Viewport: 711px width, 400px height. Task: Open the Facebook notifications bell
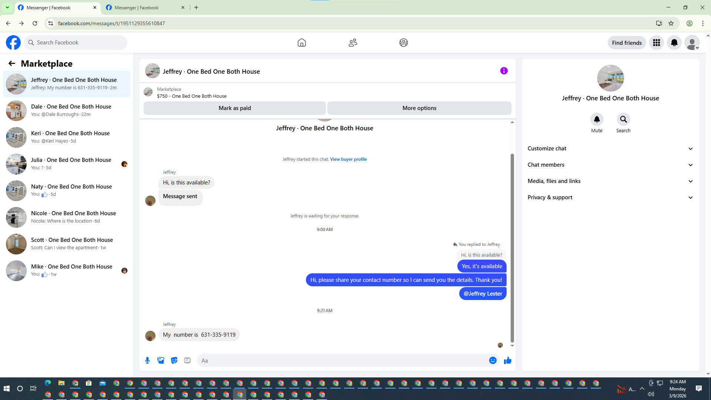674,43
